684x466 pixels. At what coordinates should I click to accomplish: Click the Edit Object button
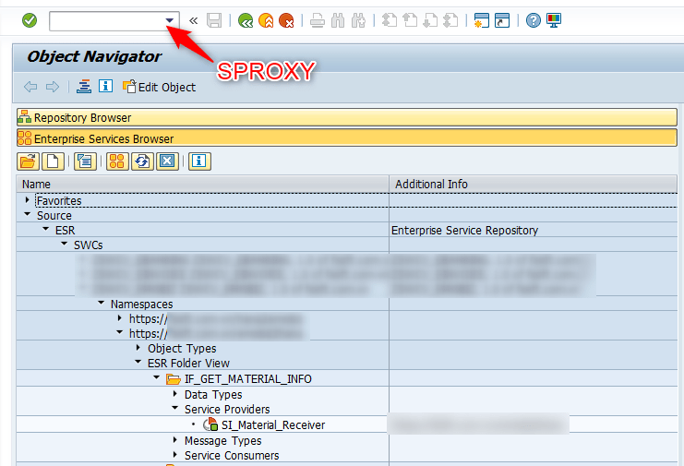[159, 87]
